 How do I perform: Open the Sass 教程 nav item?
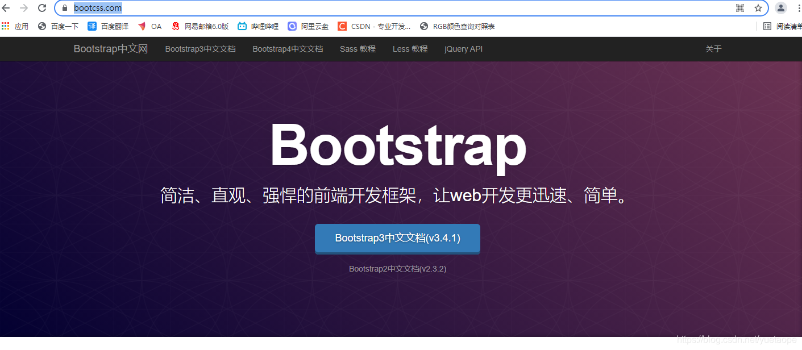point(358,49)
